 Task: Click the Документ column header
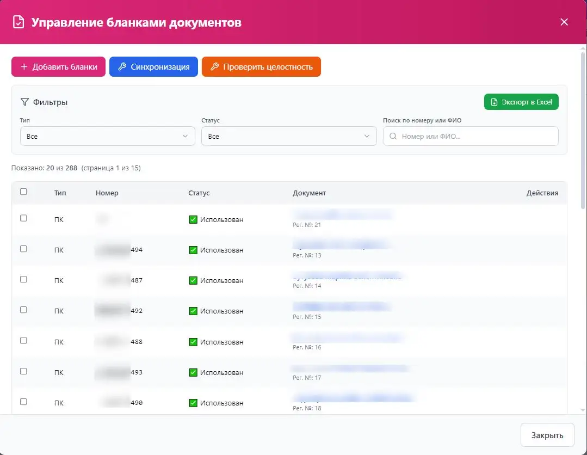[309, 193]
